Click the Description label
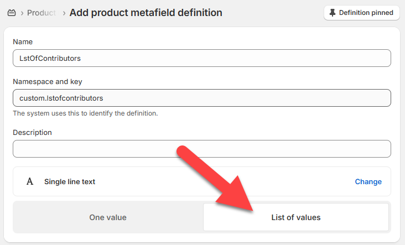This screenshot has width=405, height=245. pyautogui.click(x=32, y=132)
